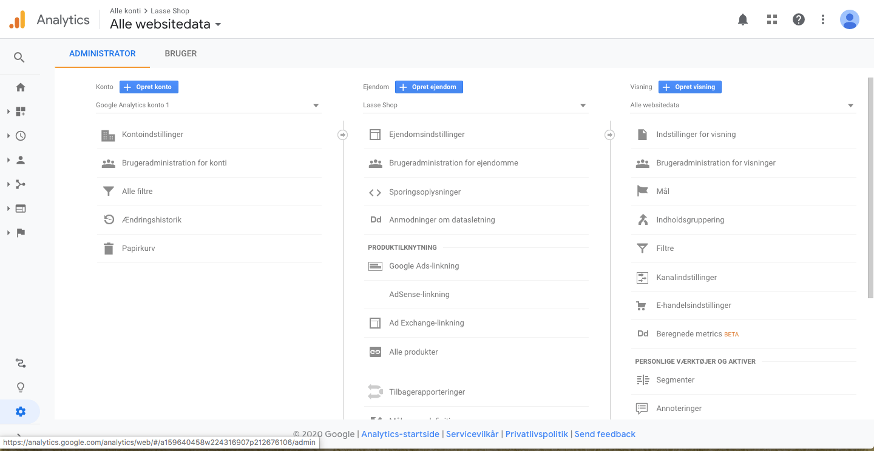Click the Alle konti breadcrumb
This screenshot has width=874, height=451.
pos(125,11)
